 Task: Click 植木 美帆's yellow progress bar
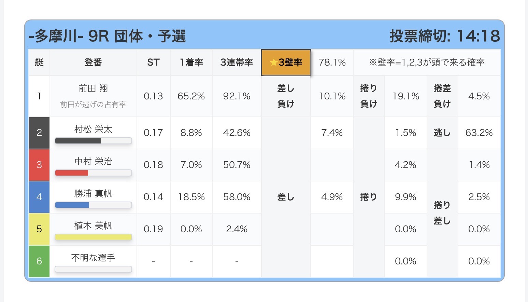tap(93, 237)
